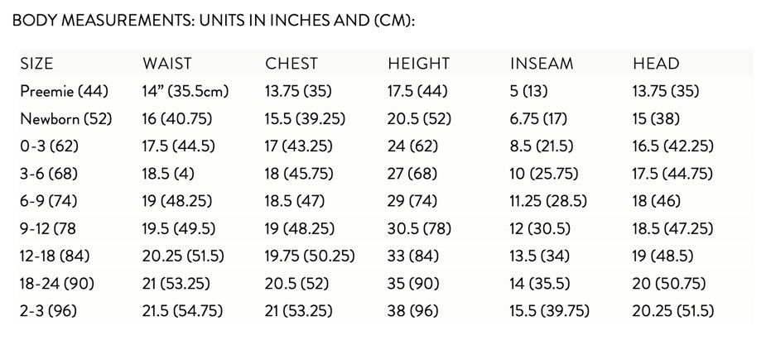Select the 12-18 (84) size label

[55, 256]
